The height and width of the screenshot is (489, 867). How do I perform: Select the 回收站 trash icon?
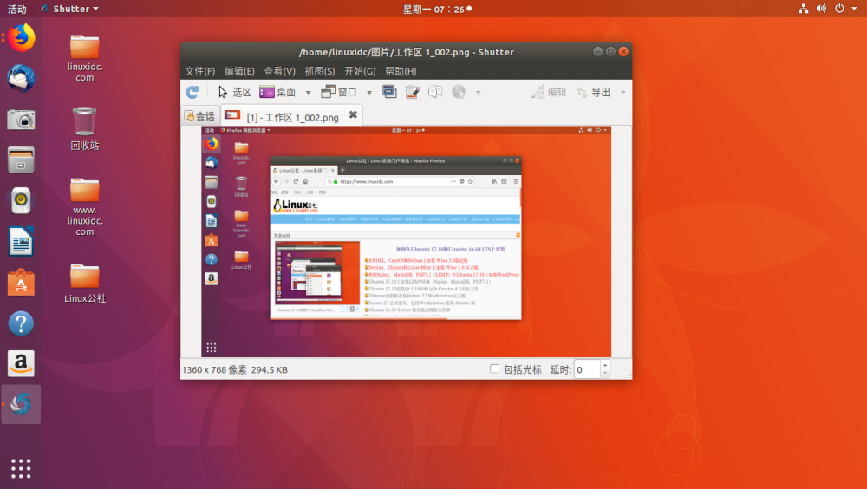click(x=85, y=129)
